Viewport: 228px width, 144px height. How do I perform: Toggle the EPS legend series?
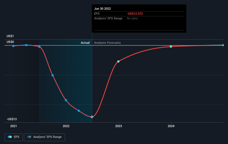pos(14,137)
